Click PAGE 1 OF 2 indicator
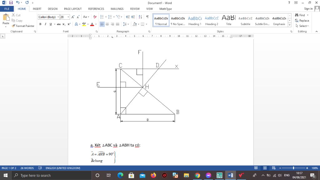Image resolution: width=320 pixels, height=180 pixels. 9,168
